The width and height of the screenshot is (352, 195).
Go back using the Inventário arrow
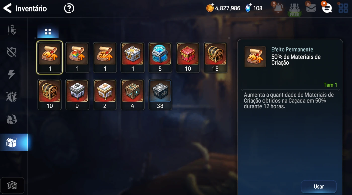click(x=7, y=8)
